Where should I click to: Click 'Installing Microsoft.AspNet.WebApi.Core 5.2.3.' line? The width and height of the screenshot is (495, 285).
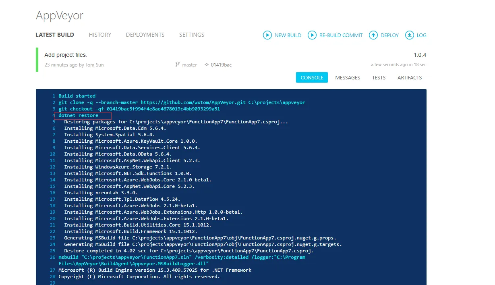pos(129,186)
